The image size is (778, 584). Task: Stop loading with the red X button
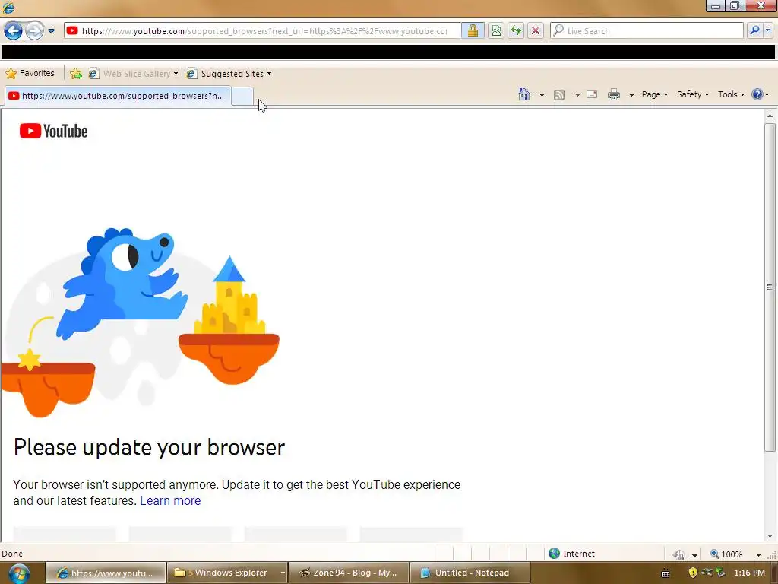(536, 30)
